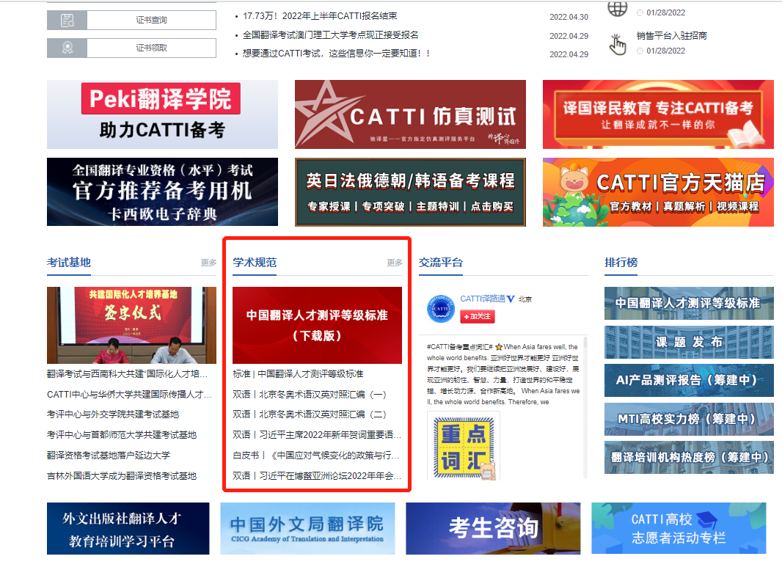
Task: Open the 考生咨询 banner
Action: click(493, 529)
